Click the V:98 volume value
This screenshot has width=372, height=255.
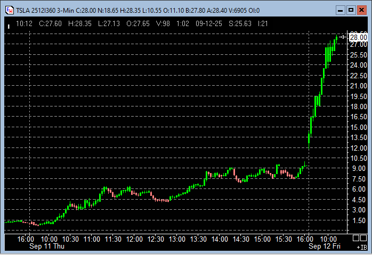point(163,24)
